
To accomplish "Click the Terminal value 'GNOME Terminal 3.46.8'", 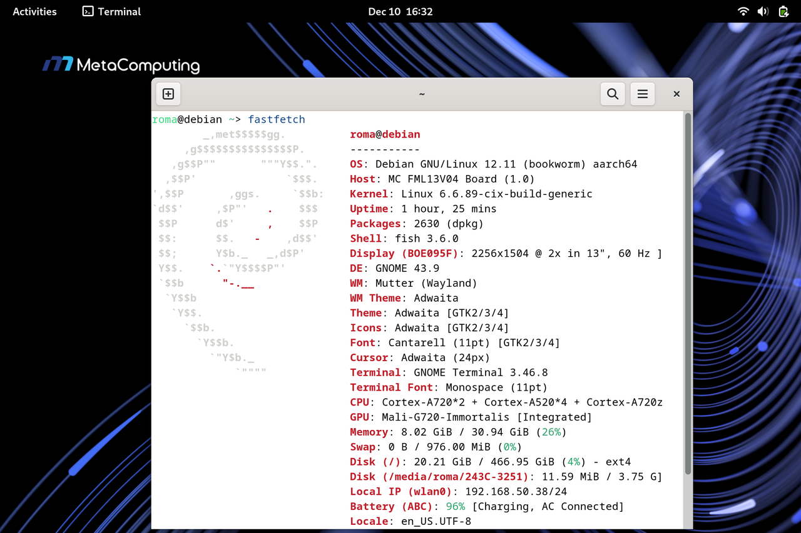I will click(x=481, y=372).
